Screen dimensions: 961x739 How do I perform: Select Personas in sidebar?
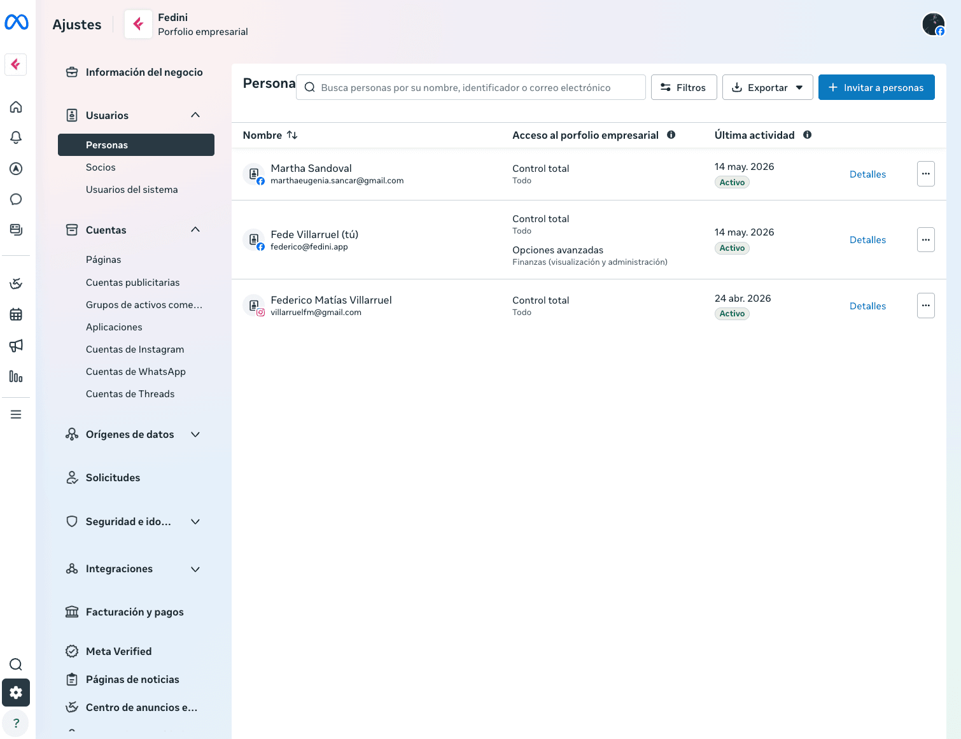136,144
